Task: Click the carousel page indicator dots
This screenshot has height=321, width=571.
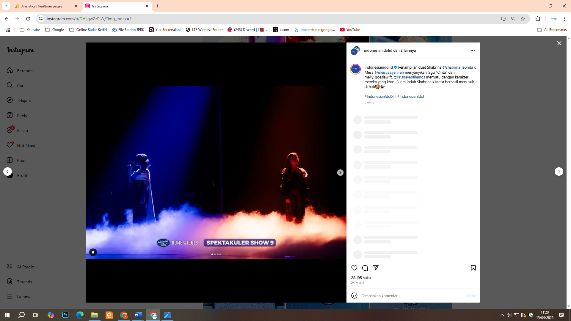Action: [216, 254]
